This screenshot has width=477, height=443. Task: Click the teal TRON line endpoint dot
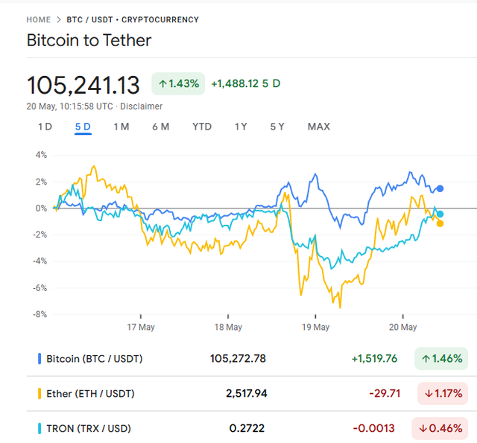(x=440, y=214)
